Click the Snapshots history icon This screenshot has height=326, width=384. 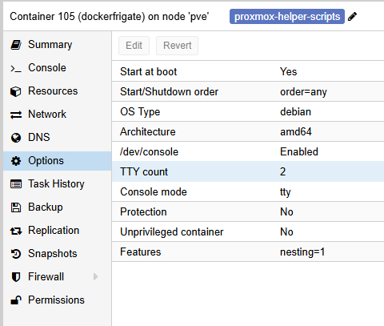pos(16,254)
